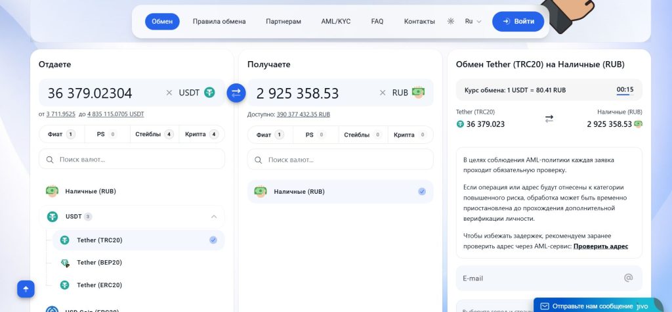Open the Правила обмена menu item
Image resolution: width=672 pixels, height=312 pixels.
pos(219,22)
